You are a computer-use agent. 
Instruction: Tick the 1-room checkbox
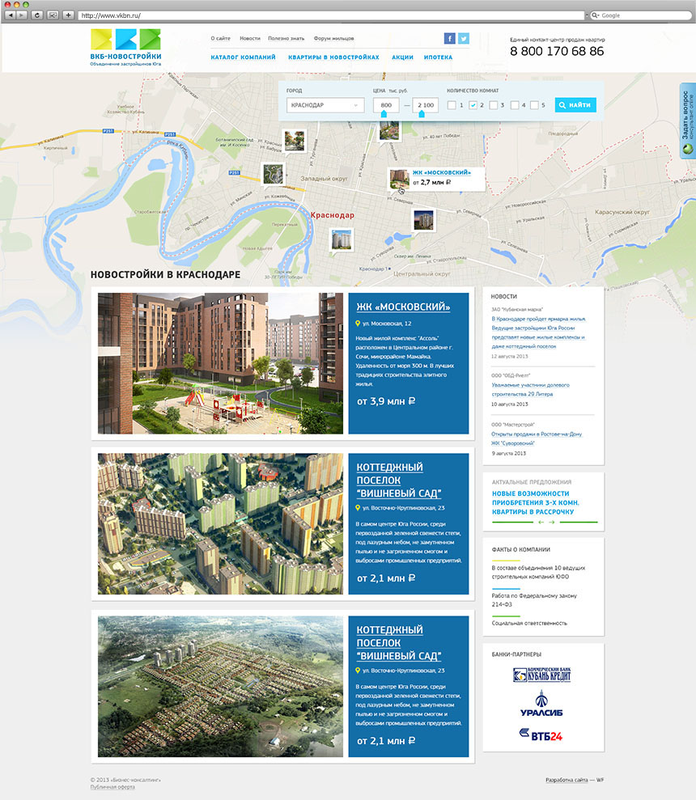coord(452,105)
